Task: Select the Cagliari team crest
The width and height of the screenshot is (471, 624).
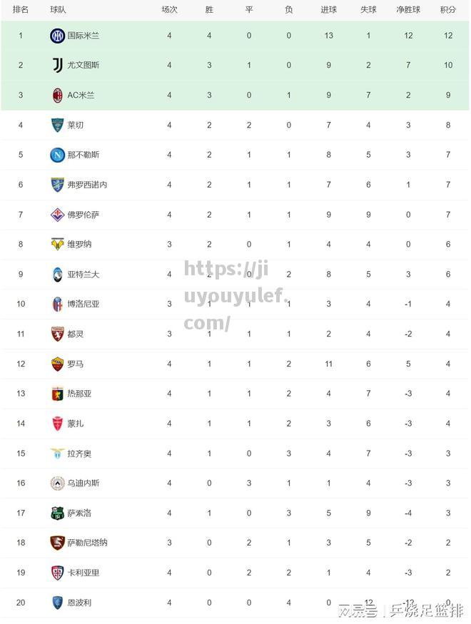Action: (x=57, y=573)
